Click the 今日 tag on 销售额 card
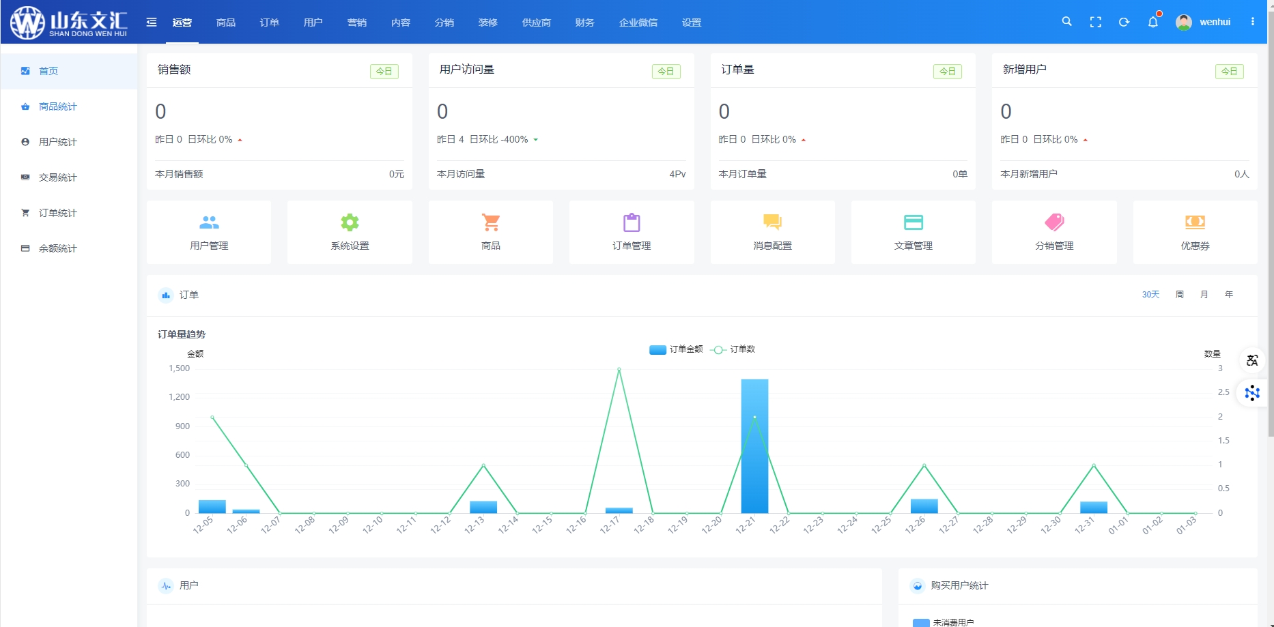This screenshot has width=1274, height=627. click(384, 71)
